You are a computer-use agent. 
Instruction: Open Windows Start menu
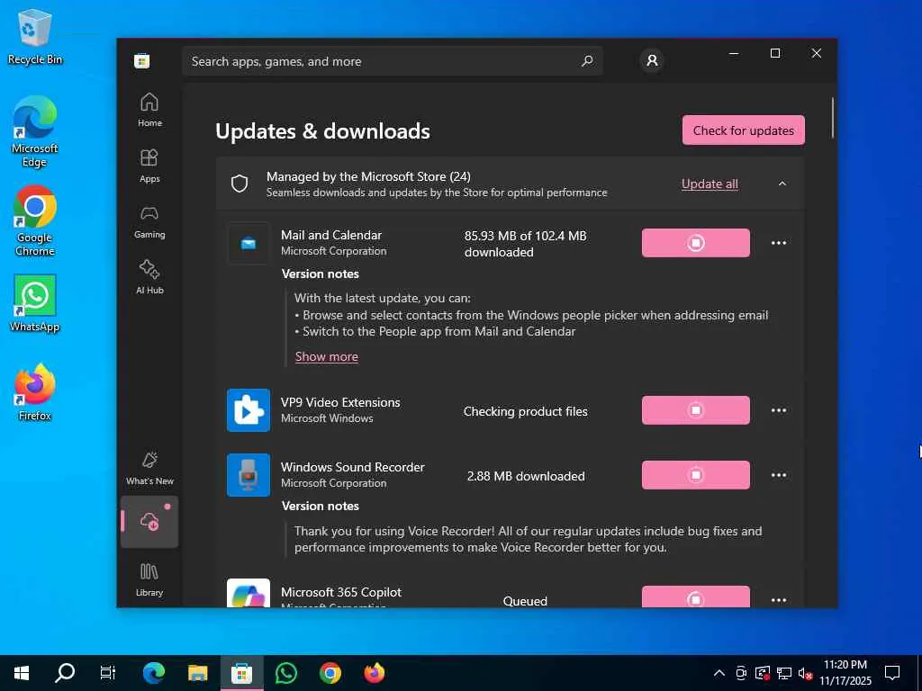[22, 673]
